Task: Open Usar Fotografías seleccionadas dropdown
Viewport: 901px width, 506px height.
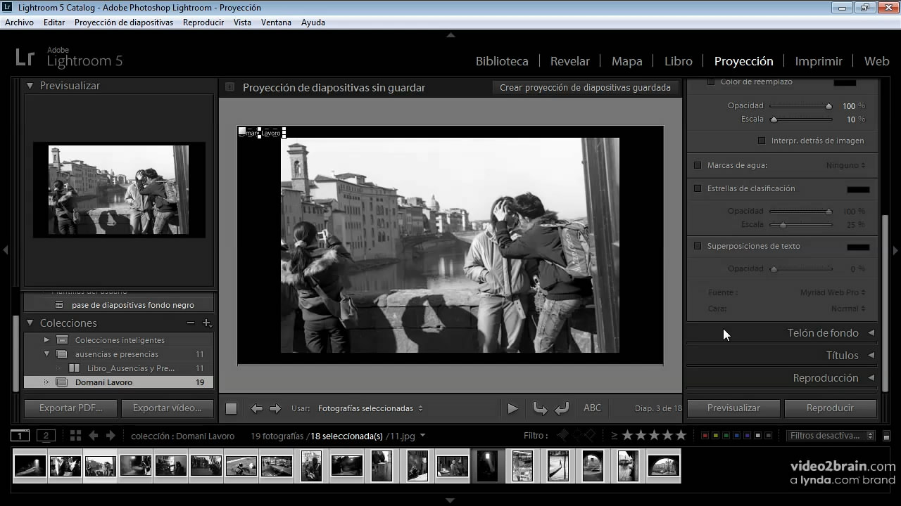Action: click(370, 408)
